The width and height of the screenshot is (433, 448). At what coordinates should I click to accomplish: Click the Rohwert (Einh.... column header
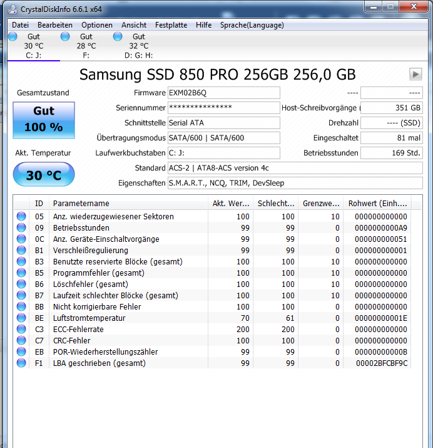(x=377, y=204)
